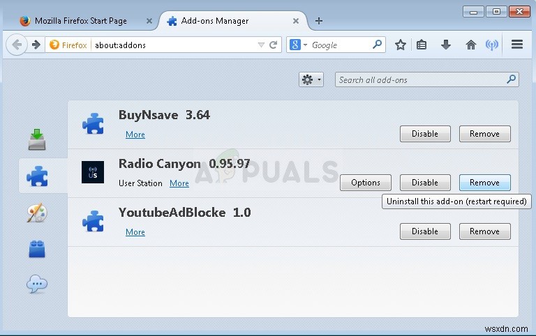Image resolution: width=536 pixels, height=336 pixels.
Task: Show More details for YoutubeAdBlocke
Action: click(135, 232)
